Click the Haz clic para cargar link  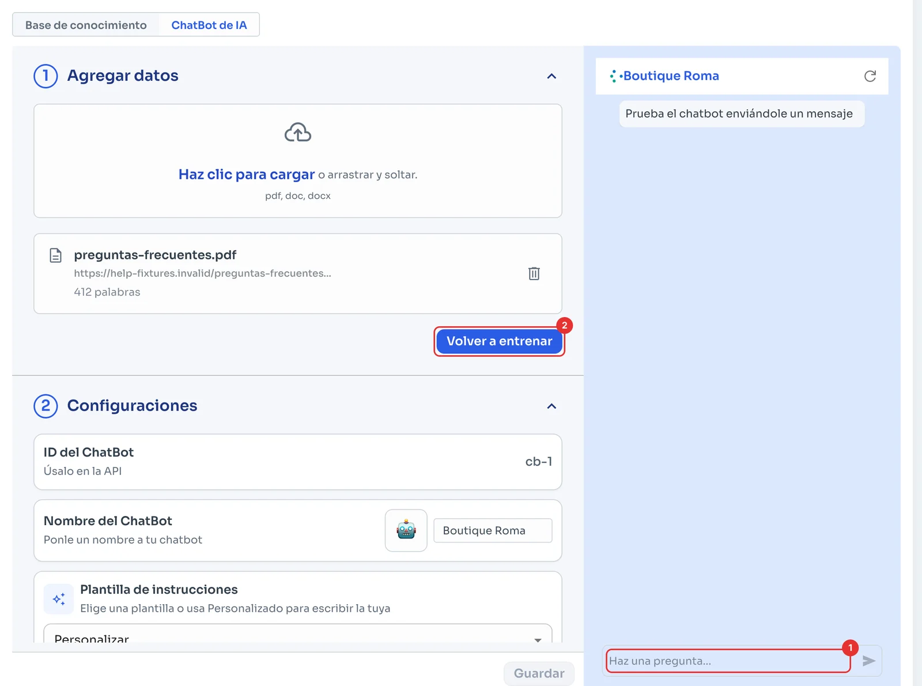pyautogui.click(x=247, y=174)
